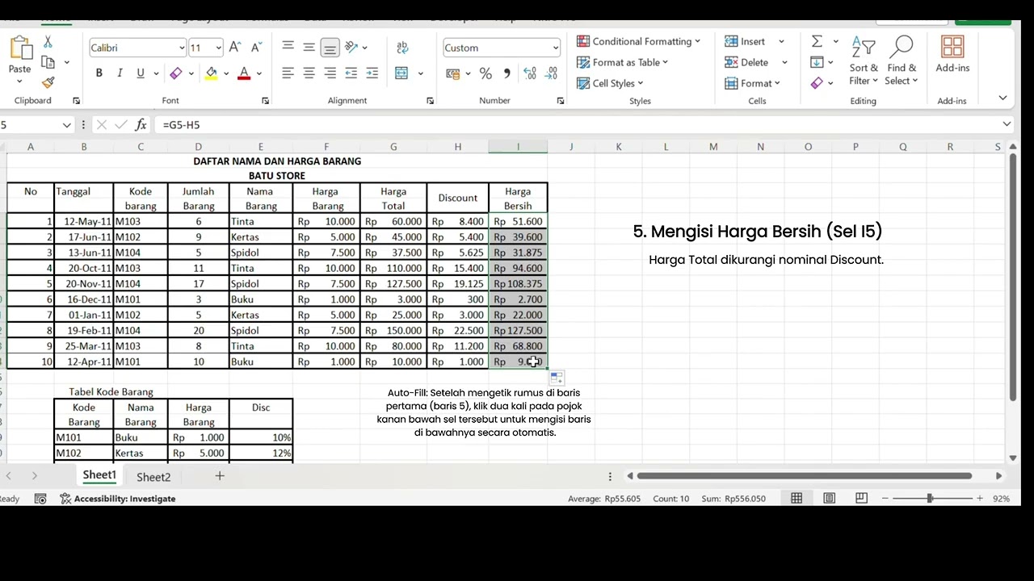Switch to Sheet2 tab
The height and width of the screenshot is (581, 1034).
coord(153,477)
